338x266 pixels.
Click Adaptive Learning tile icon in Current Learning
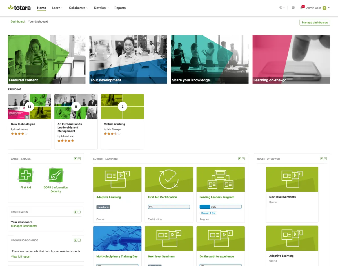tap(117, 179)
